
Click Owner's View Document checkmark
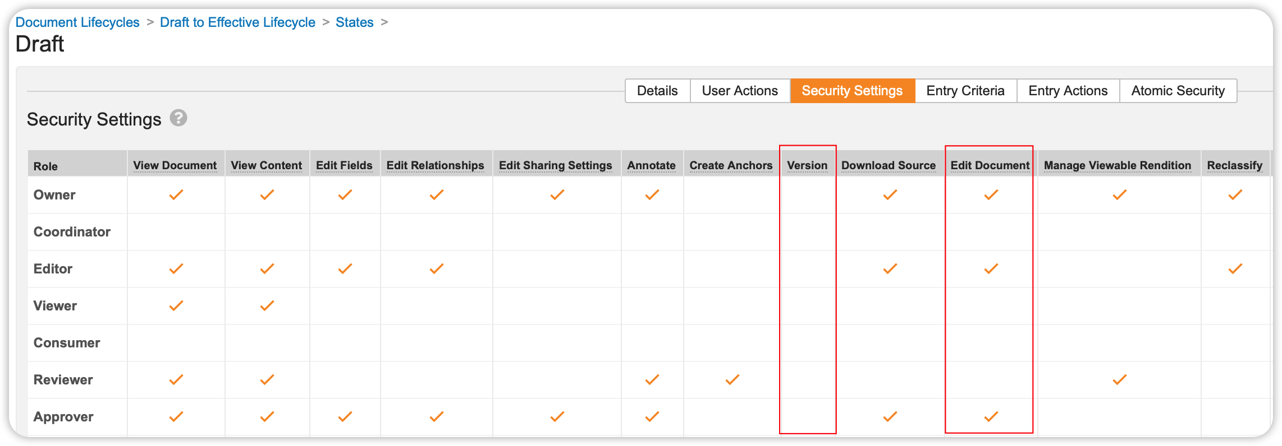click(x=176, y=195)
